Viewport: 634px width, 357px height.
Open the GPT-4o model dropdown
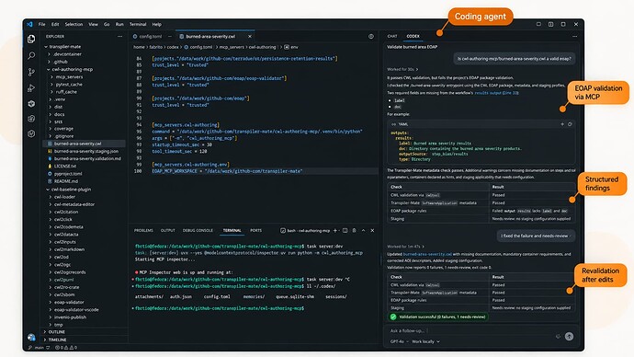pos(400,341)
